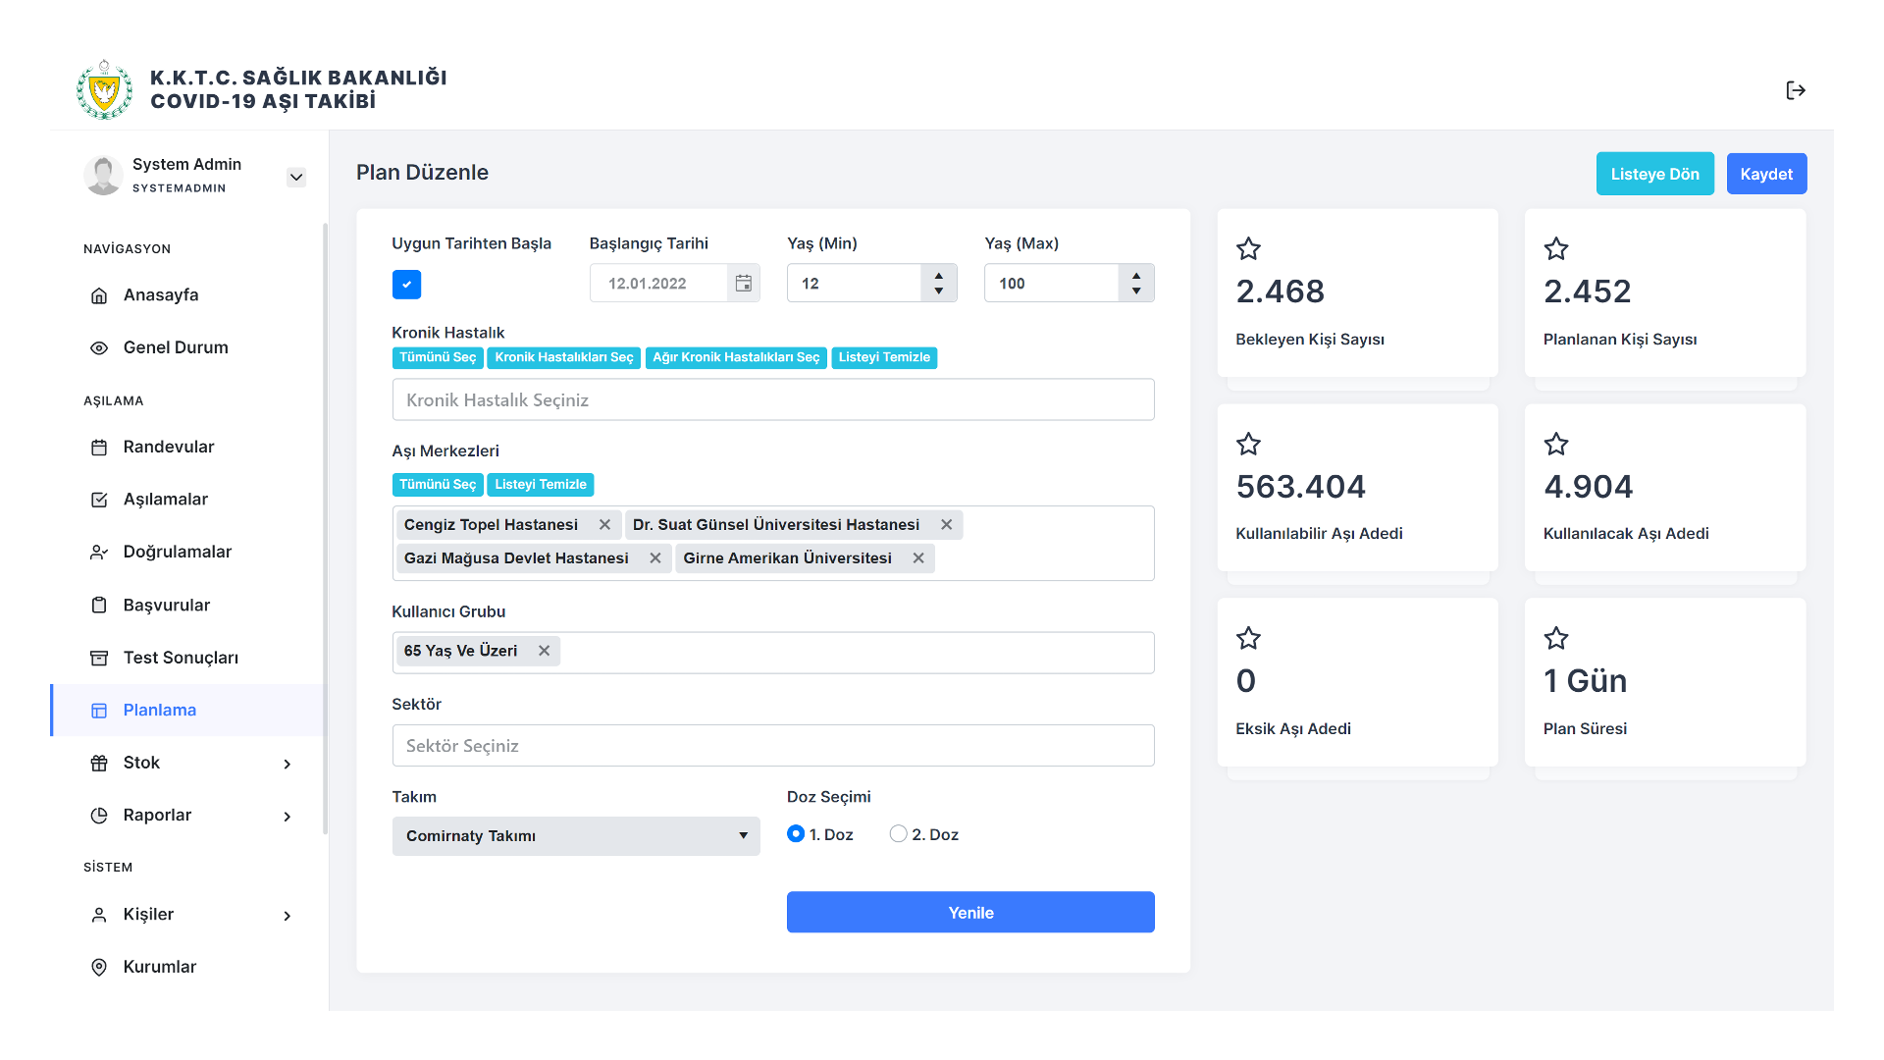Image resolution: width=1884 pixels, height=1060 pixels.
Task: Click the Genel Durum eye icon in sidebar
Action: 99,347
